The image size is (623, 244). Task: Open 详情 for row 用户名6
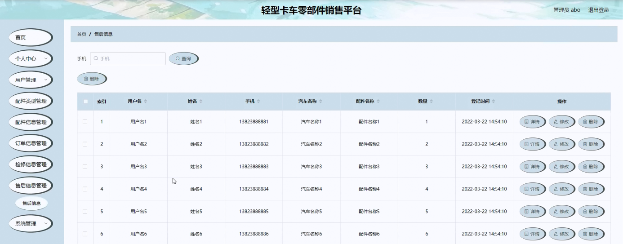click(x=532, y=234)
